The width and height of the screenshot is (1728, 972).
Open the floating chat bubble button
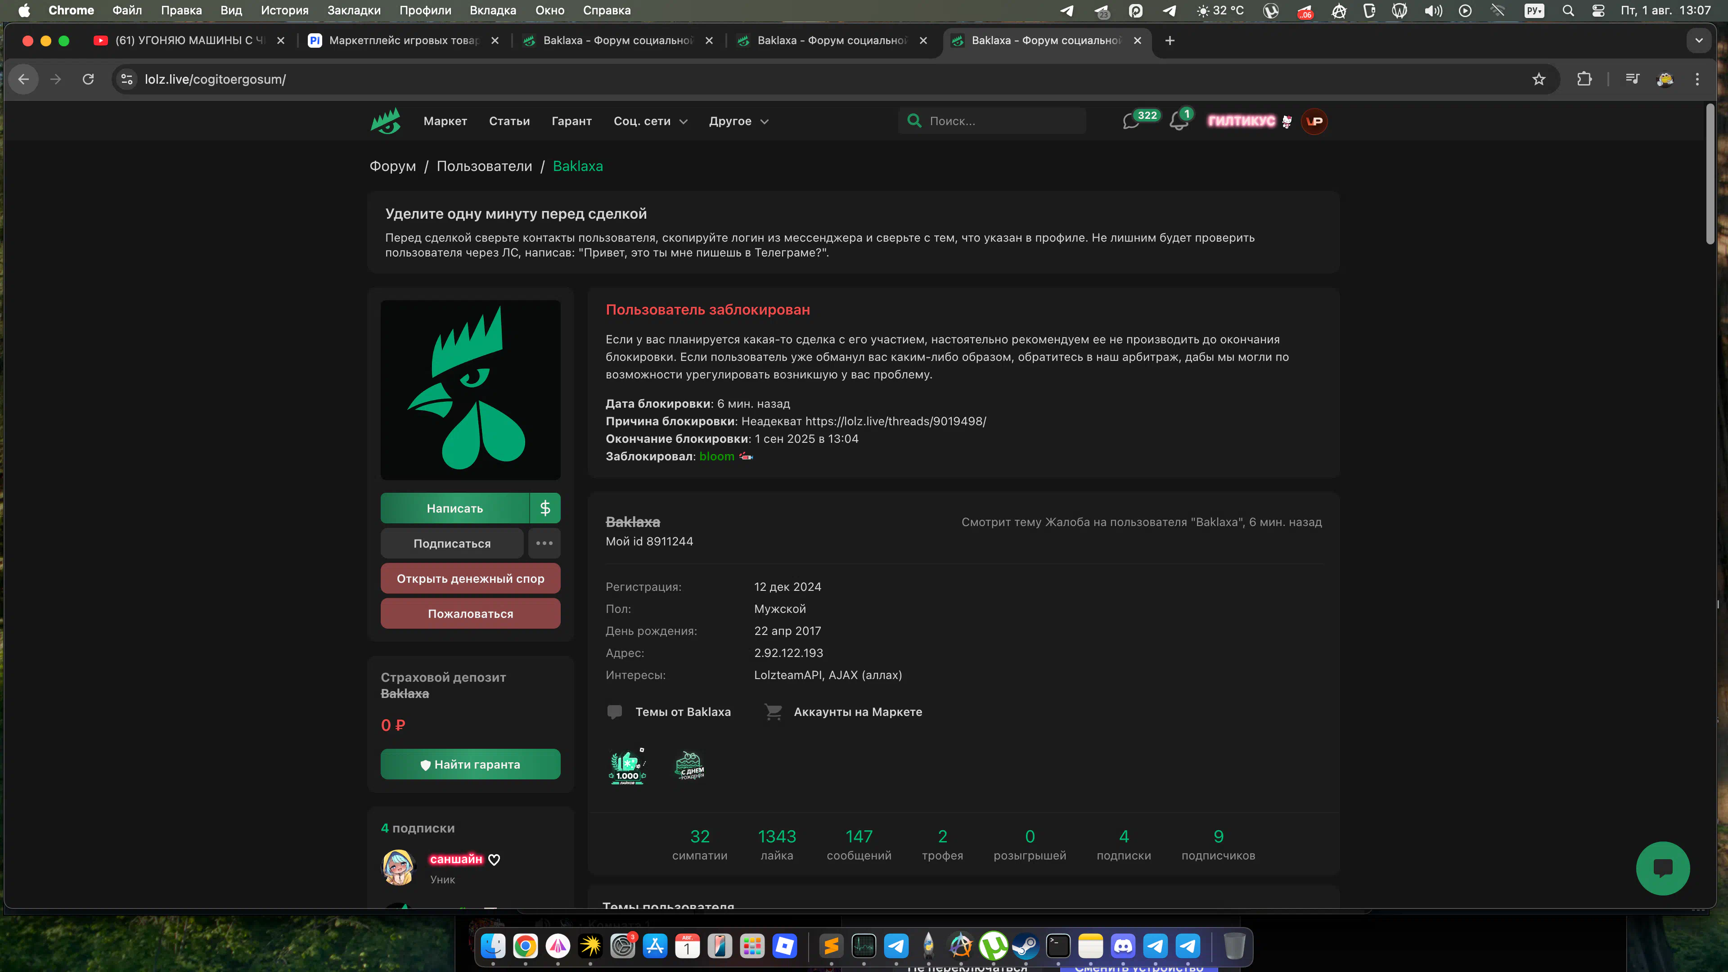tap(1662, 868)
